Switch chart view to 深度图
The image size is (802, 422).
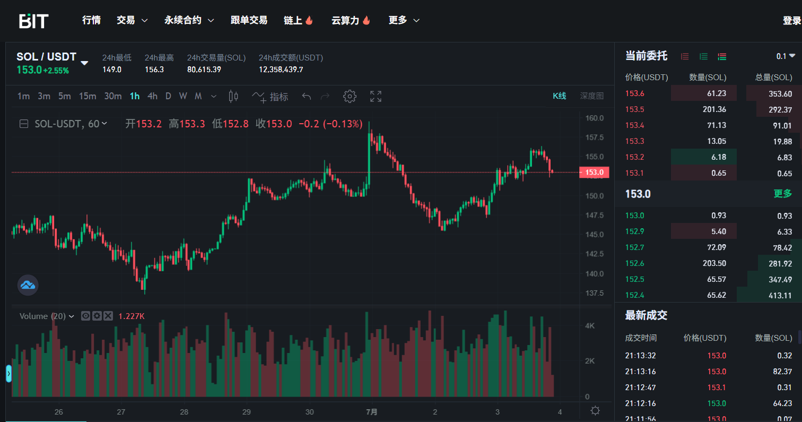[x=591, y=96]
